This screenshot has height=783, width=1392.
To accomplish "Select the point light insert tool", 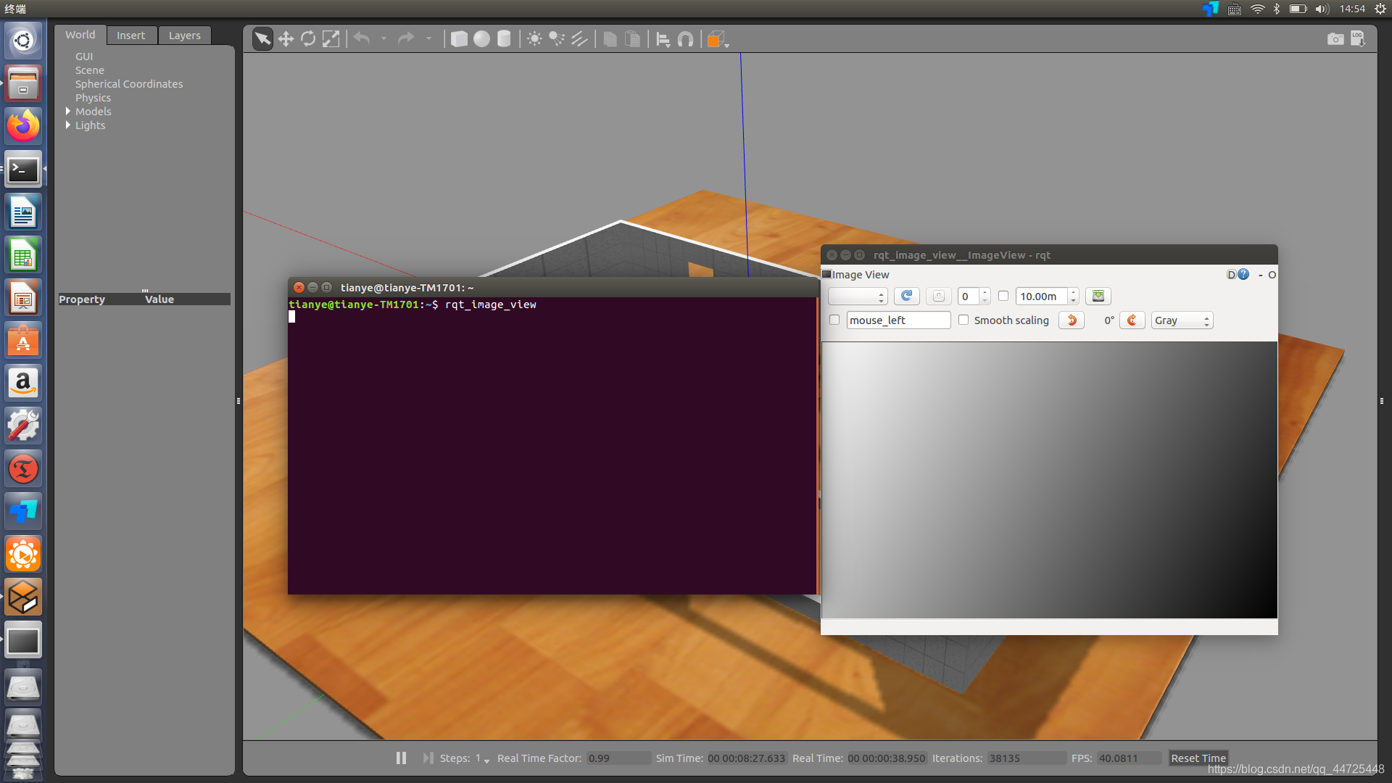I will pos(535,38).
